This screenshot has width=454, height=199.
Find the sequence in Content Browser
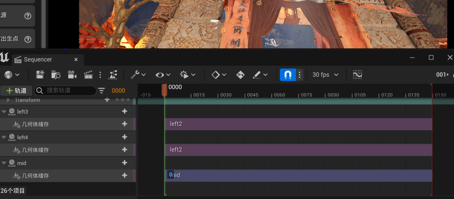(x=56, y=74)
